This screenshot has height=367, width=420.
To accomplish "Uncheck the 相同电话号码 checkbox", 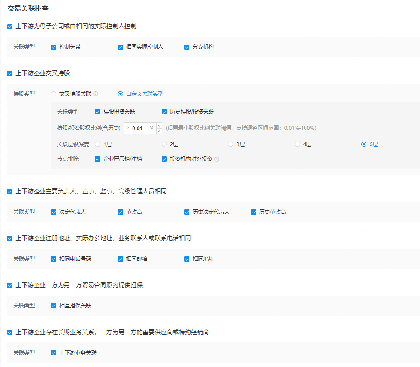I will coord(54,259).
